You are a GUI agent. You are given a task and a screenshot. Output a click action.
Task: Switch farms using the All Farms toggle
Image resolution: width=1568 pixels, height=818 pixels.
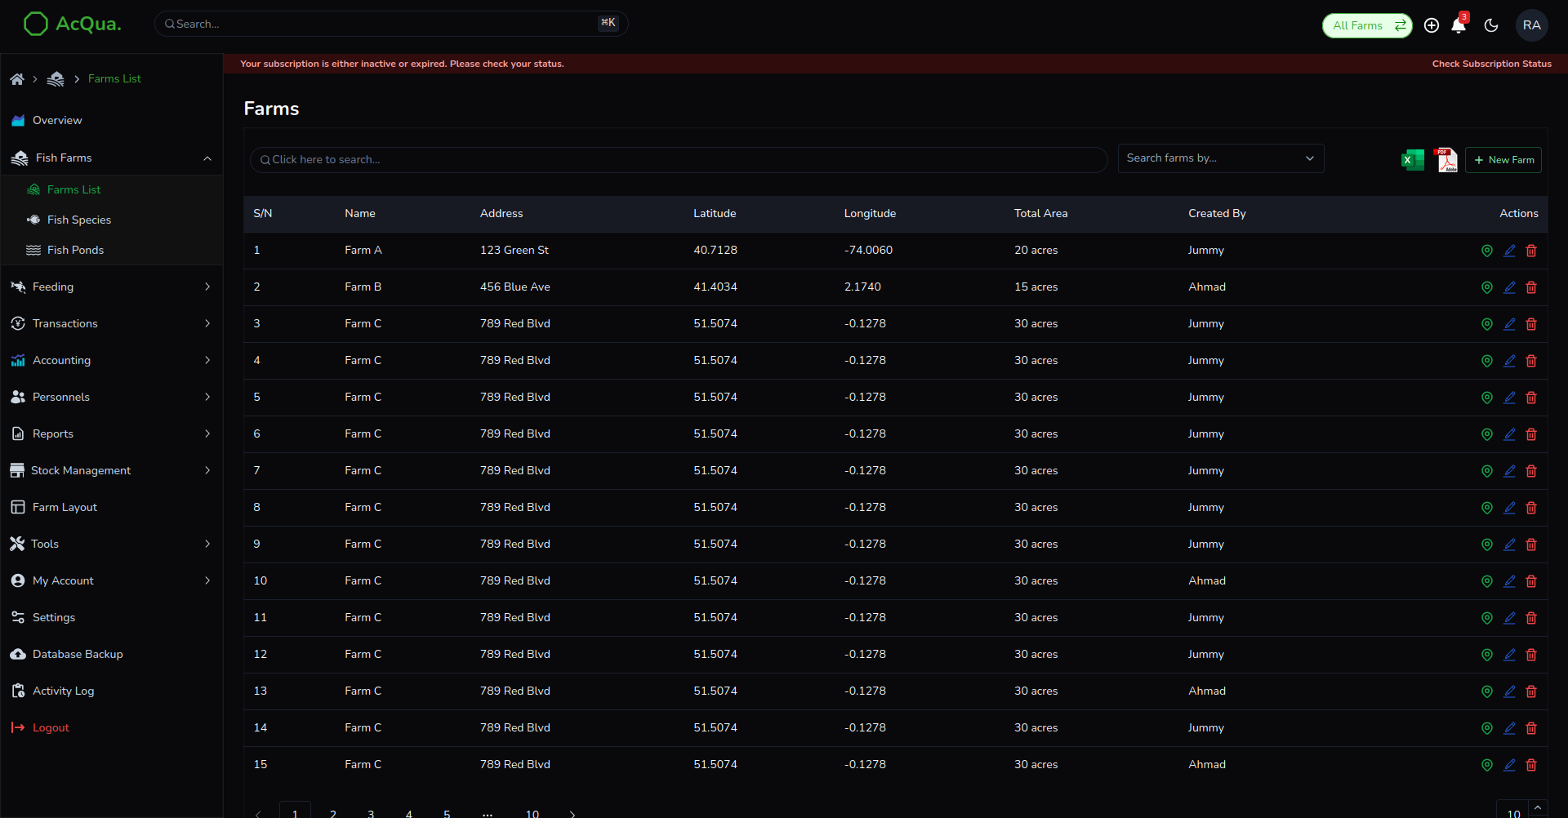pos(1366,25)
